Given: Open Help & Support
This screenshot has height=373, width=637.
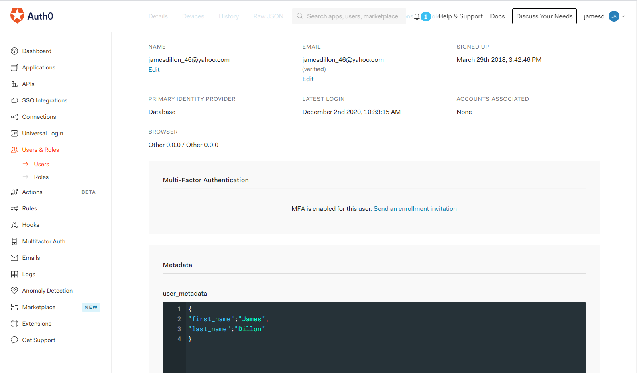Looking at the screenshot, I should 461,16.
